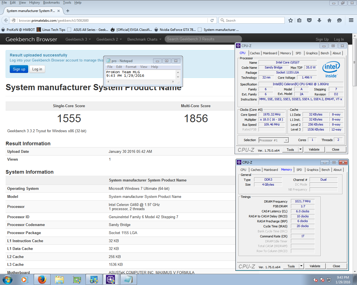Click Validate in lower CPU-Z window
This screenshot has width=357, height=285.
tap(315, 266)
